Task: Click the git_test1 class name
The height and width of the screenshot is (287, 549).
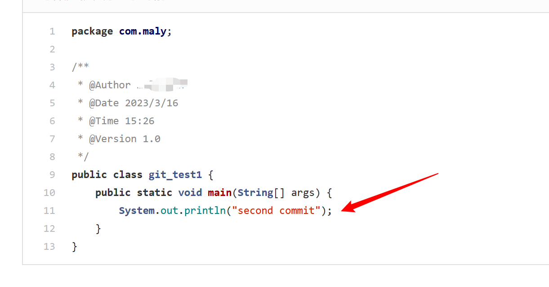Action: [175, 175]
